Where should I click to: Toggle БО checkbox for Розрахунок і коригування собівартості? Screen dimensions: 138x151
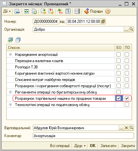(119, 86)
